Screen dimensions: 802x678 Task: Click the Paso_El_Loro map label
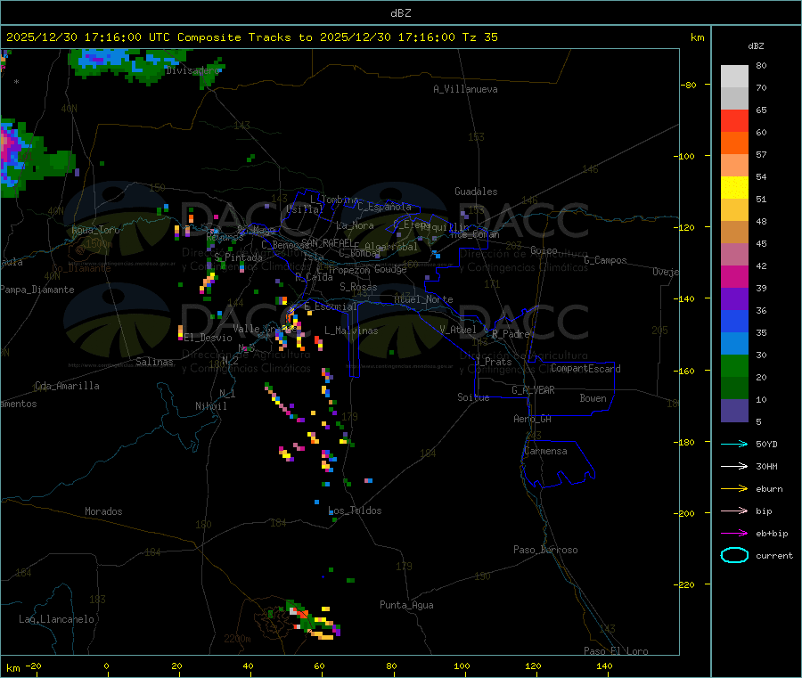coord(616,651)
